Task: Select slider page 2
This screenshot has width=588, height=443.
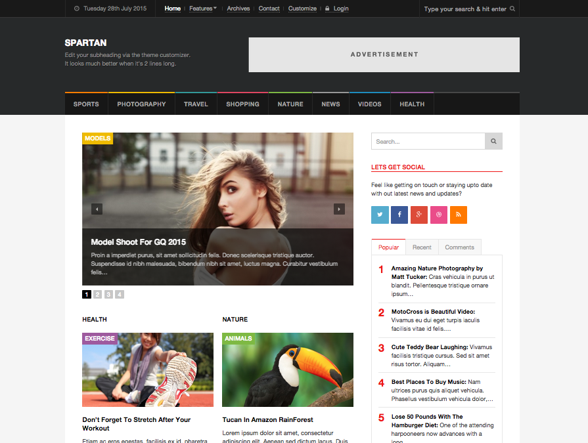Action: coord(97,294)
